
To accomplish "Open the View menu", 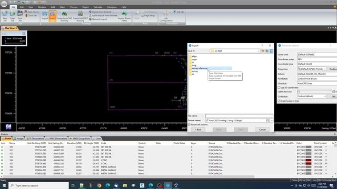I will (31, 7).
